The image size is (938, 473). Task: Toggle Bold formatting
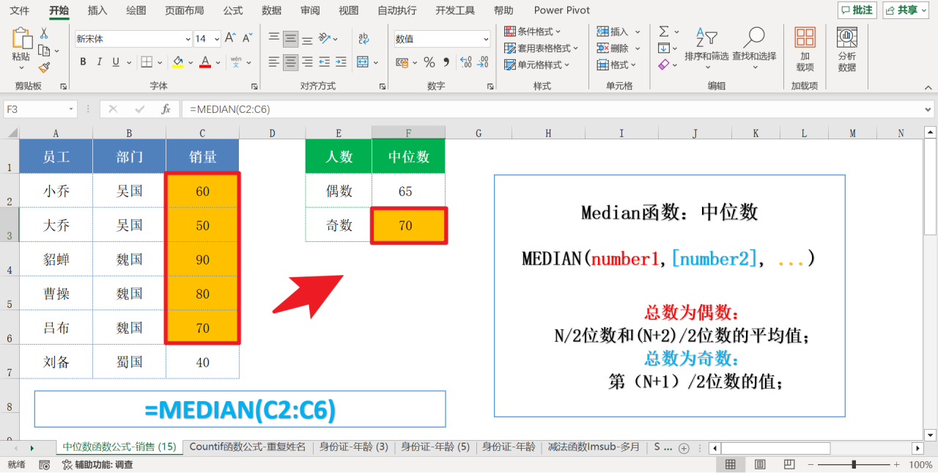pos(83,62)
